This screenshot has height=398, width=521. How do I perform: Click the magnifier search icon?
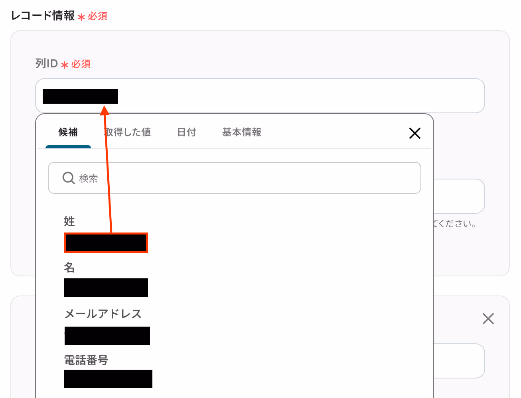pos(69,178)
